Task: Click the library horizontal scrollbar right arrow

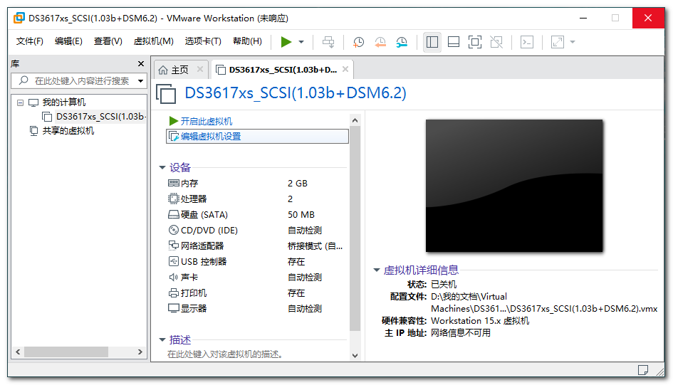Action: click(x=140, y=352)
